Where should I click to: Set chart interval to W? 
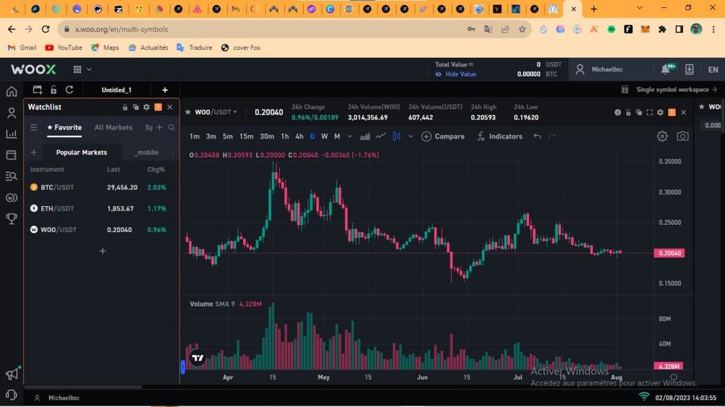(324, 136)
